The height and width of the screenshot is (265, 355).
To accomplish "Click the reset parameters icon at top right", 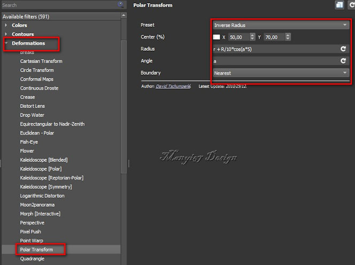I will [x=351, y=5].
